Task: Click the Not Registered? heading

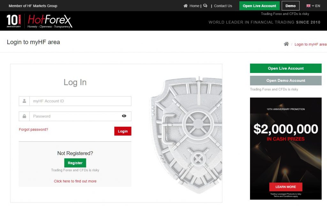Action: click(x=75, y=153)
